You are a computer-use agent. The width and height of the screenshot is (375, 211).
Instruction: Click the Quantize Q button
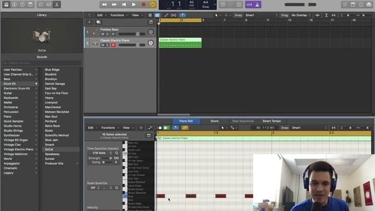117,153
